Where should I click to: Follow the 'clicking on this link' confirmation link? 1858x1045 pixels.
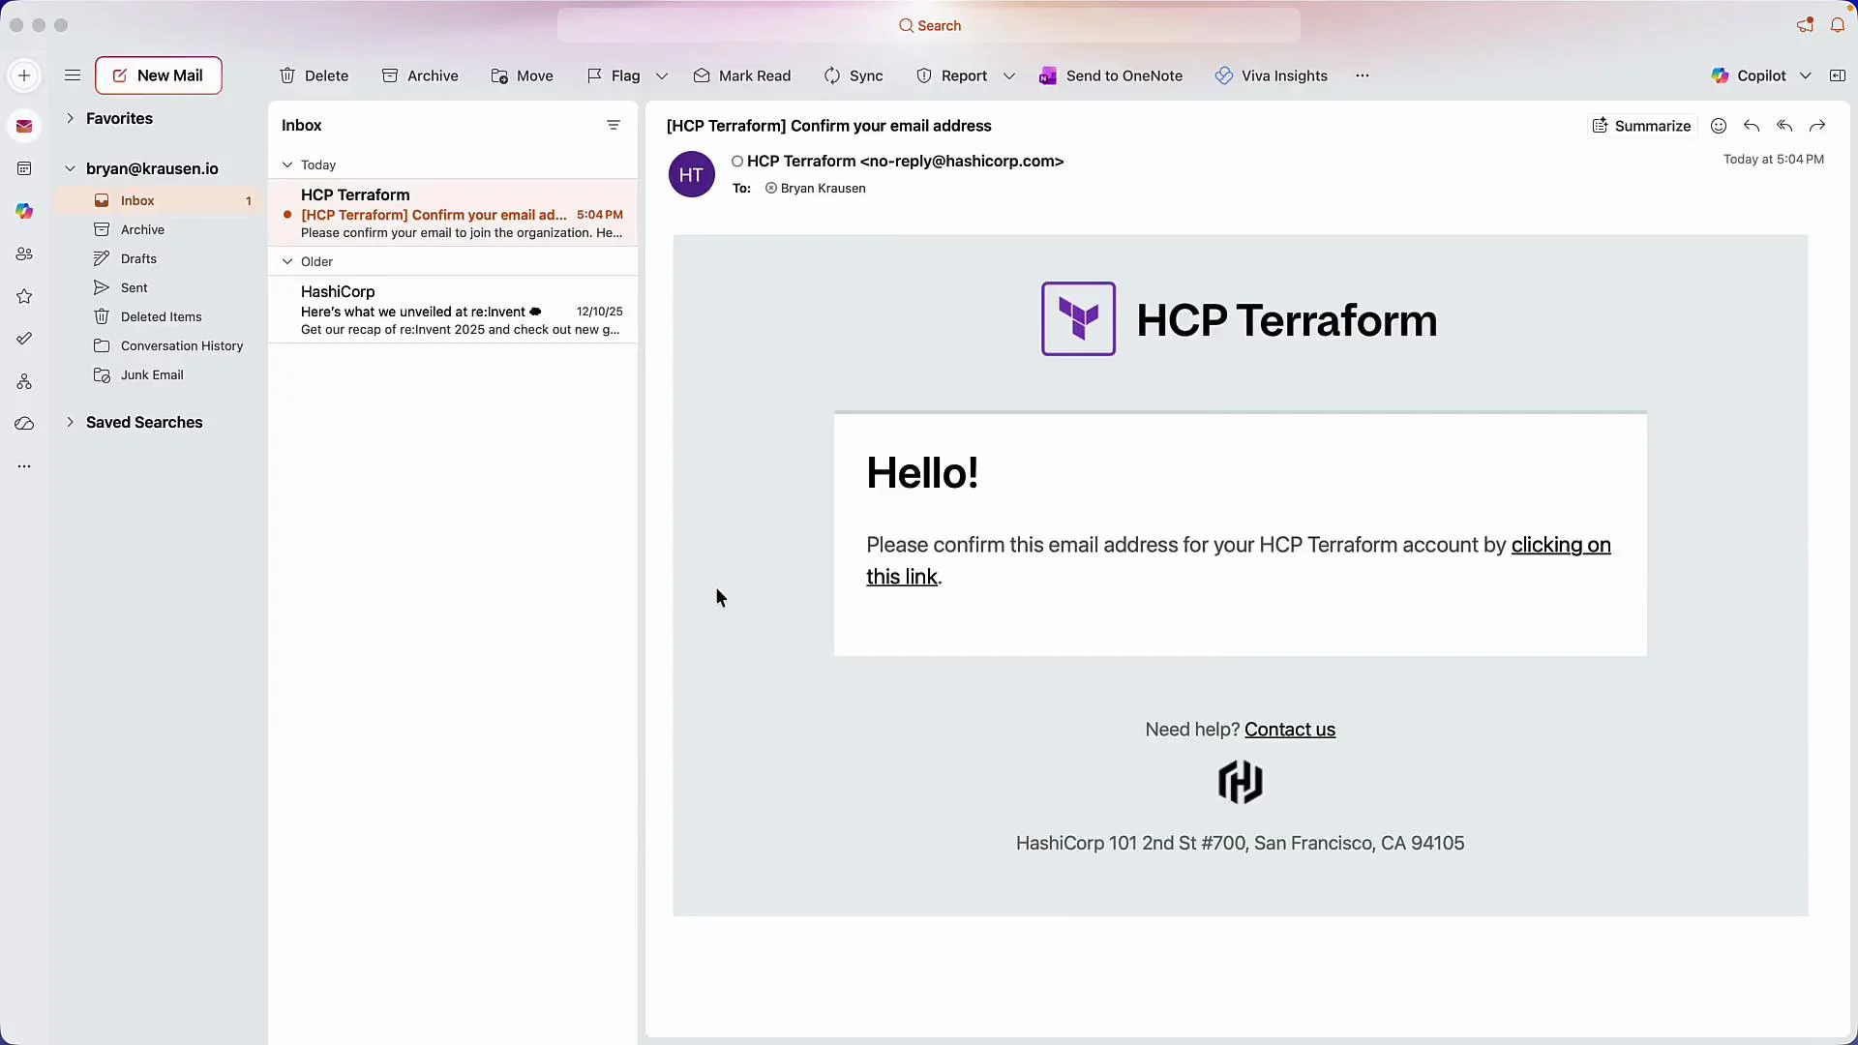pyautogui.click(x=1560, y=545)
